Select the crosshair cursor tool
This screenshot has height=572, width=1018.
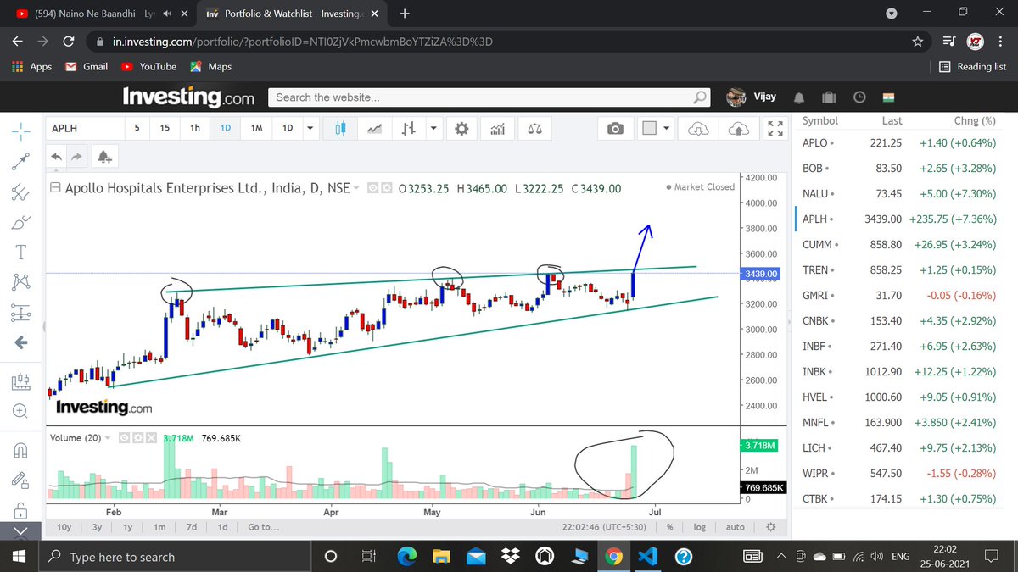tap(21, 130)
